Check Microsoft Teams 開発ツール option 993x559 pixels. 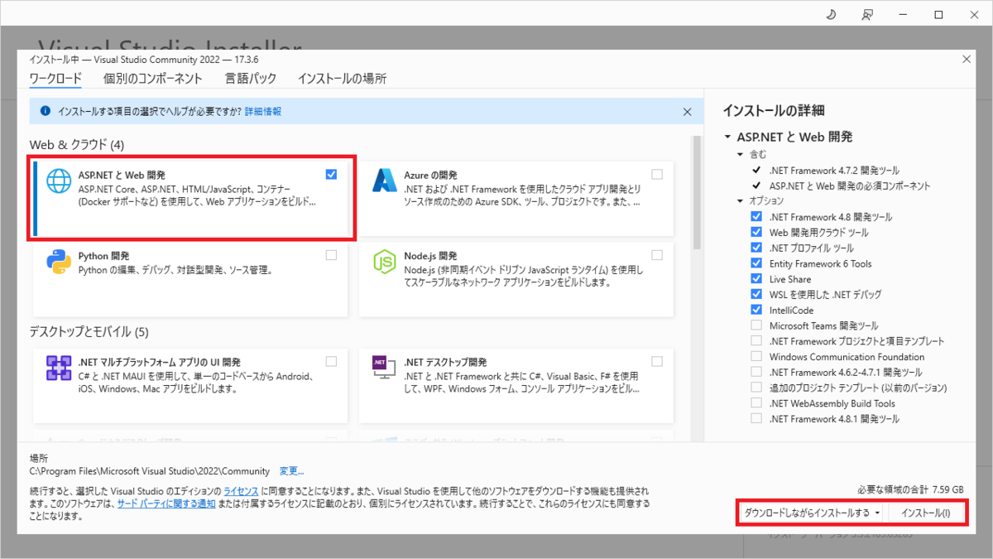pos(756,325)
